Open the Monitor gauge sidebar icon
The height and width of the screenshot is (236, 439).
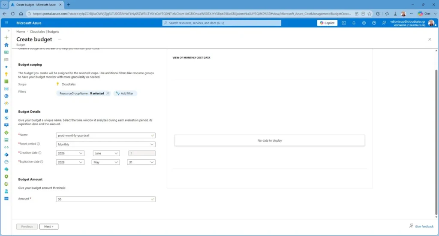(6, 162)
